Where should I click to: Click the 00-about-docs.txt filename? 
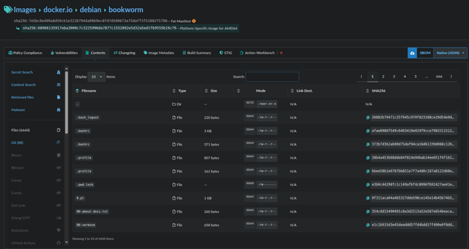click(92, 212)
